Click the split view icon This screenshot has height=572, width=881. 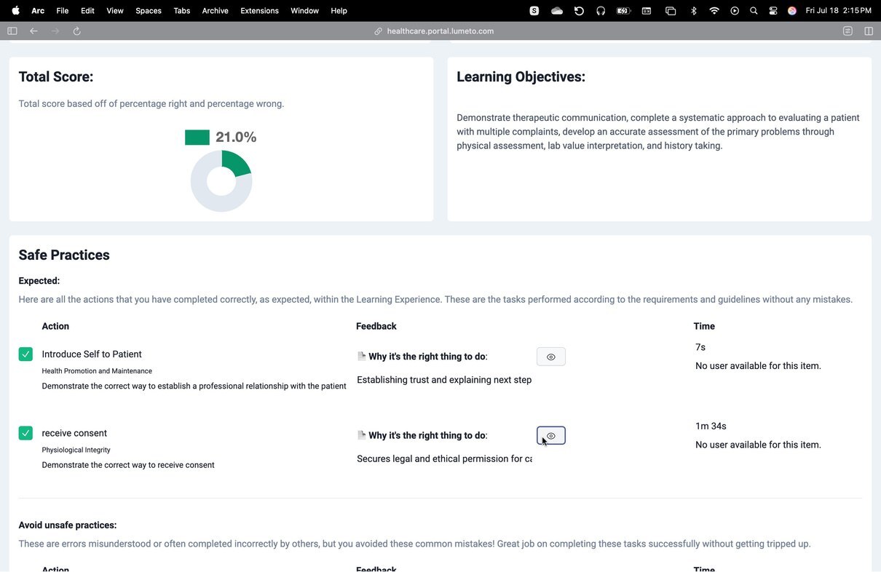(869, 31)
